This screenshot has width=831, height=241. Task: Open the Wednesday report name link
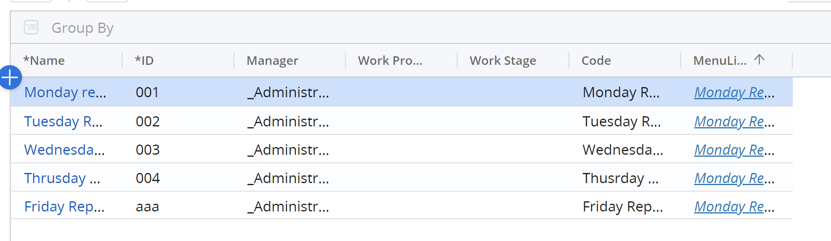click(x=65, y=150)
